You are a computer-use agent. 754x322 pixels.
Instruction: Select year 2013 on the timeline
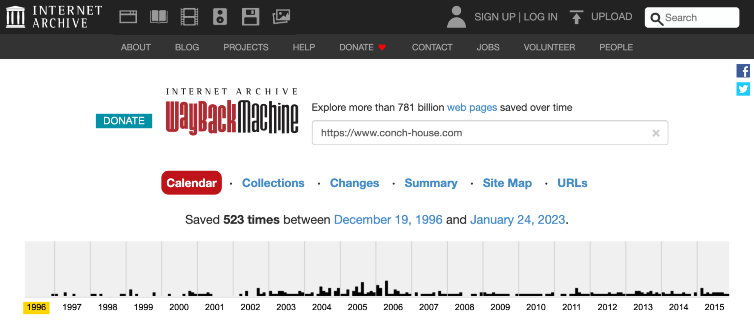643,307
